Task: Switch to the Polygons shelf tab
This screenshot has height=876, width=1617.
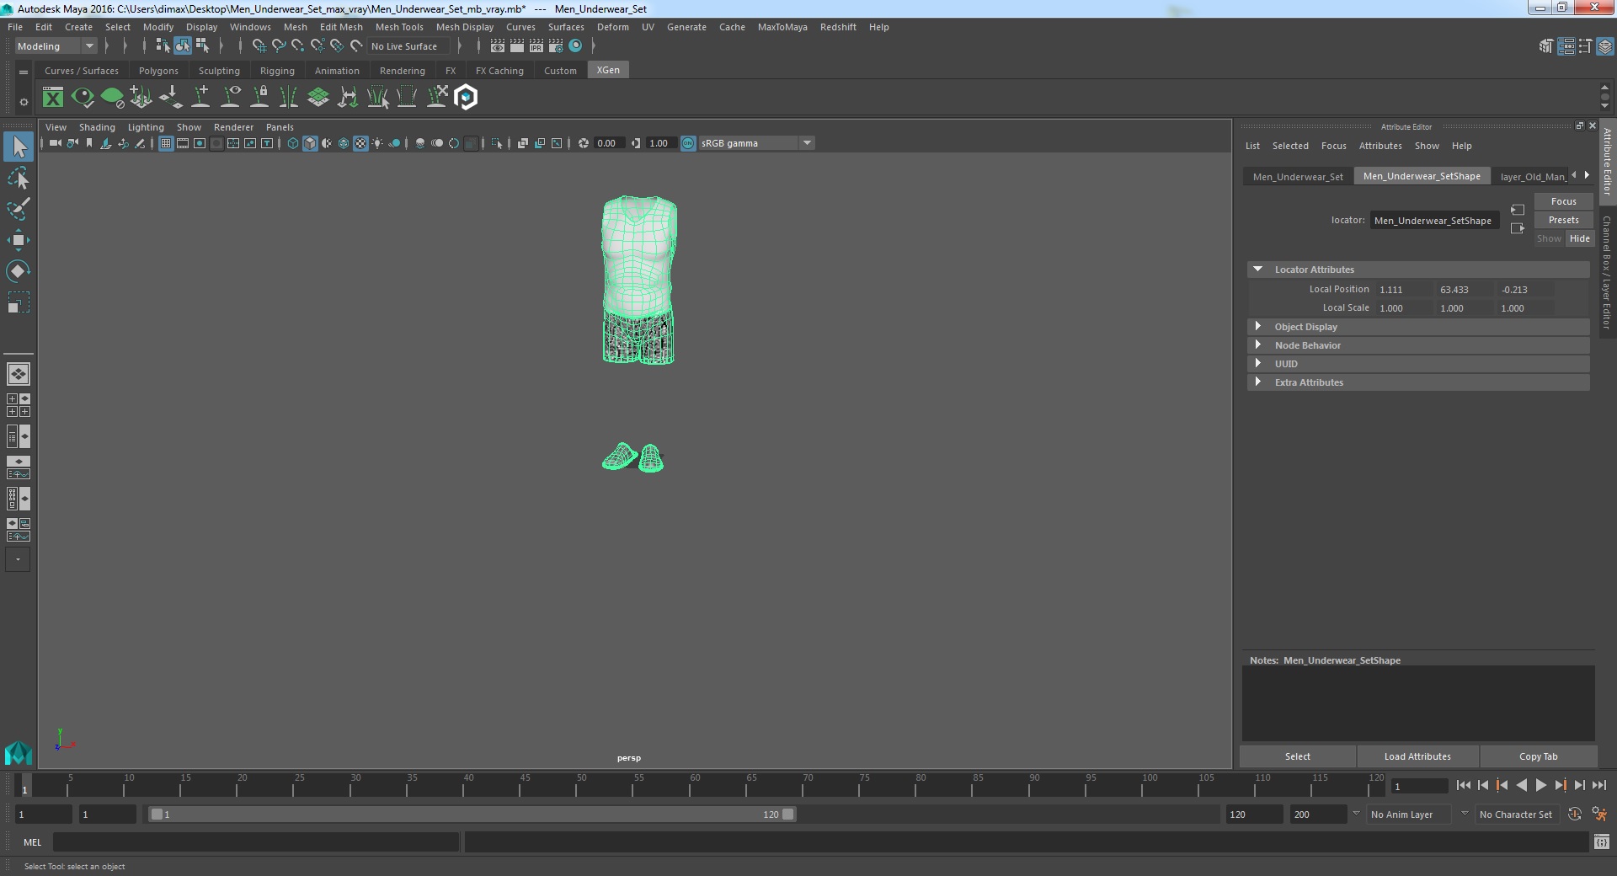Action: click(158, 71)
